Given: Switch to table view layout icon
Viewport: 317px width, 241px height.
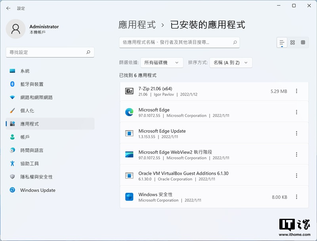Looking at the screenshot, I should 303,42.
